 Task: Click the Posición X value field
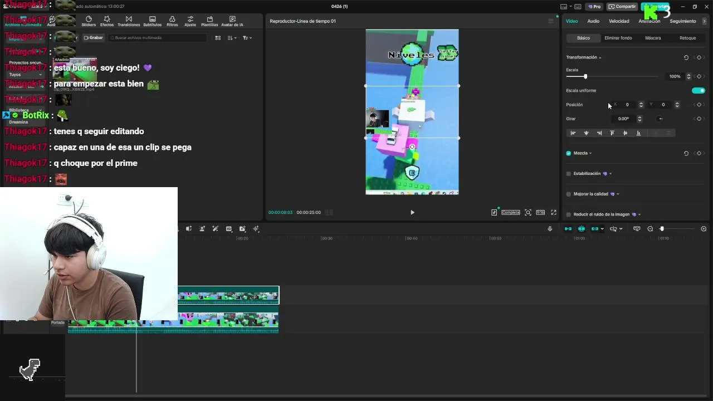(x=628, y=105)
